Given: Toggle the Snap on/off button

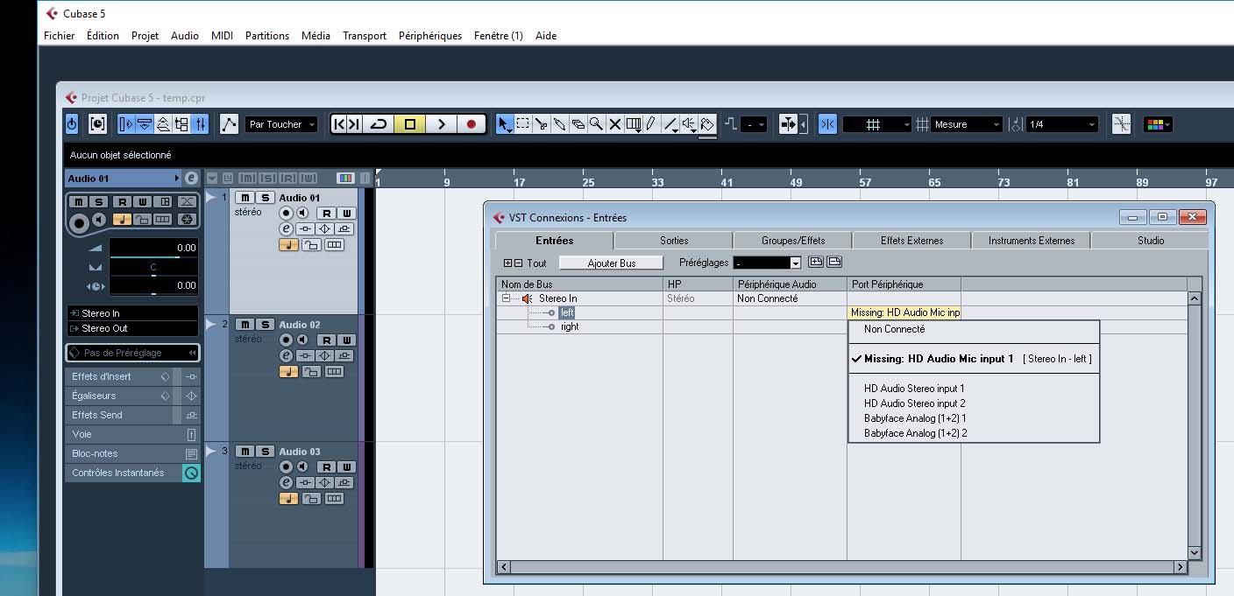Looking at the screenshot, I should click(x=827, y=124).
